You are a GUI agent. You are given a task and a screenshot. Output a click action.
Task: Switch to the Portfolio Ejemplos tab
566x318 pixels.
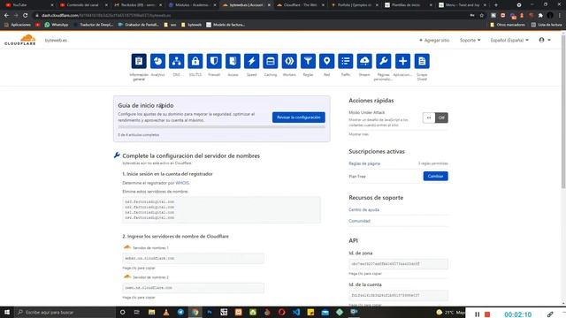[x=354, y=5]
